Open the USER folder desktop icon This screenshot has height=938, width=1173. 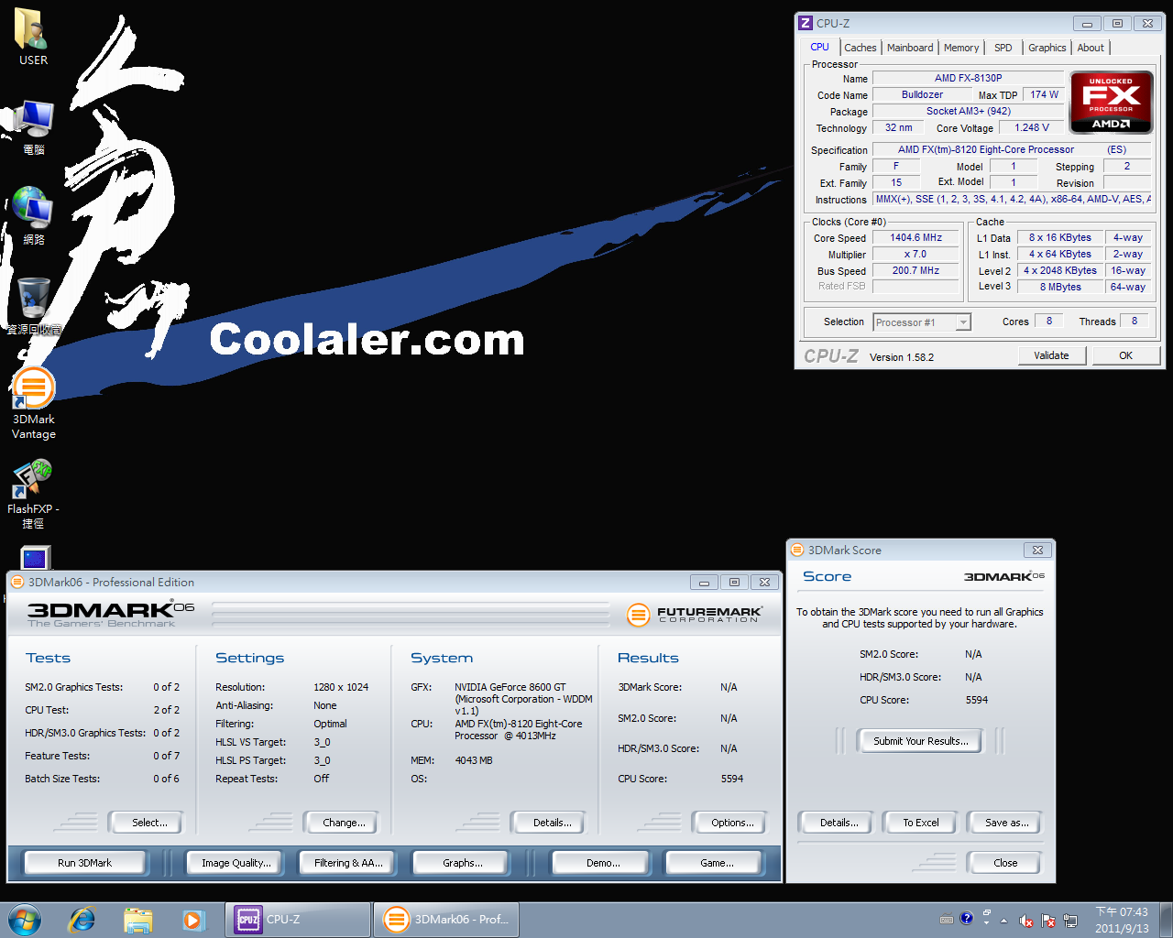pyautogui.click(x=33, y=37)
